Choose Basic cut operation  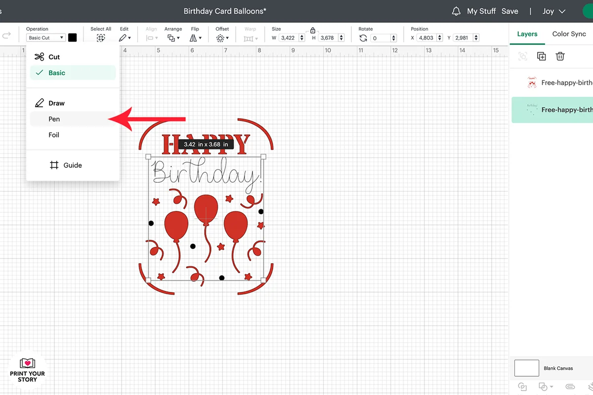pos(73,73)
